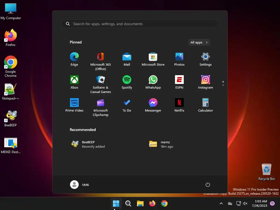The width and height of the screenshot is (280, 210).
Task: Select the Firefox desktop shortcut
Action: tap(11, 38)
